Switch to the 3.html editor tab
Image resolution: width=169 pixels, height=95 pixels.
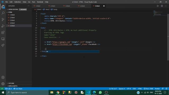tap(68, 6)
